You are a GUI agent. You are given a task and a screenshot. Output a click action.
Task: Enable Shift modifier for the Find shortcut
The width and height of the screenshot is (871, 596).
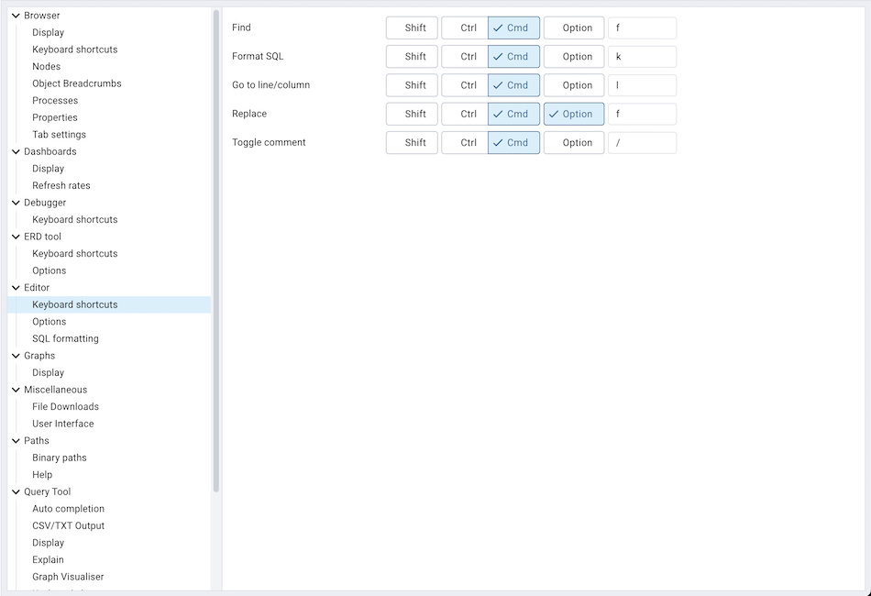coord(412,28)
